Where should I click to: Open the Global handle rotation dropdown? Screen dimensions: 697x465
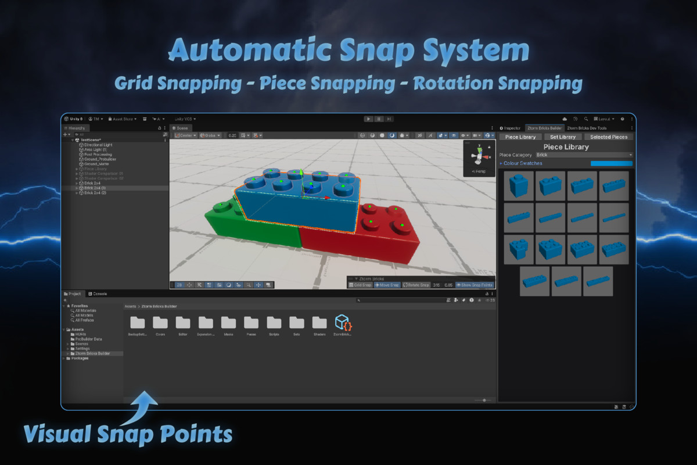[x=210, y=135]
